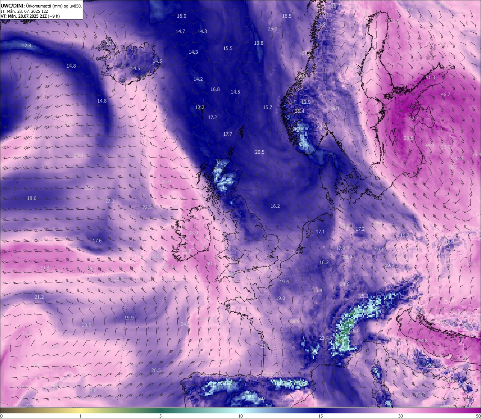Click the 38.5 value over the Baltic

click(x=408, y=138)
